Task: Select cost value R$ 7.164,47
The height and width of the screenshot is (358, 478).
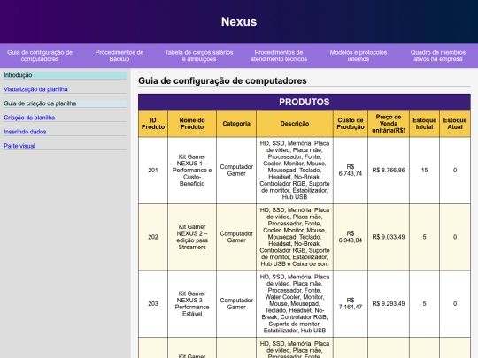Action: 351,303
